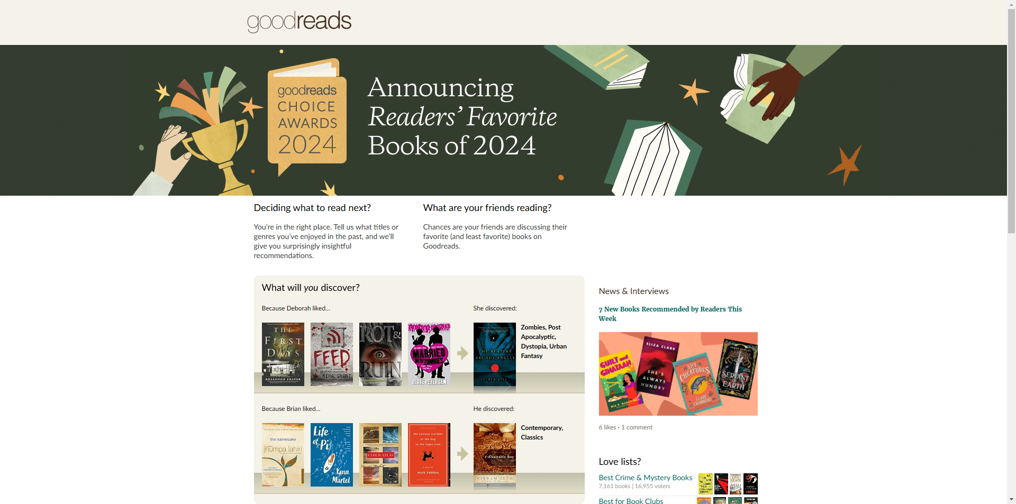This screenshot has width=1016, height=504.
Task: Open the Life of Pi cover
Action: tap(331, 455)
